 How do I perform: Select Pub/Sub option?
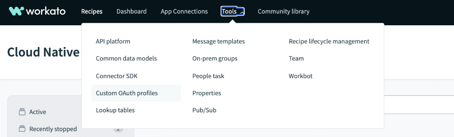[204, 110]
